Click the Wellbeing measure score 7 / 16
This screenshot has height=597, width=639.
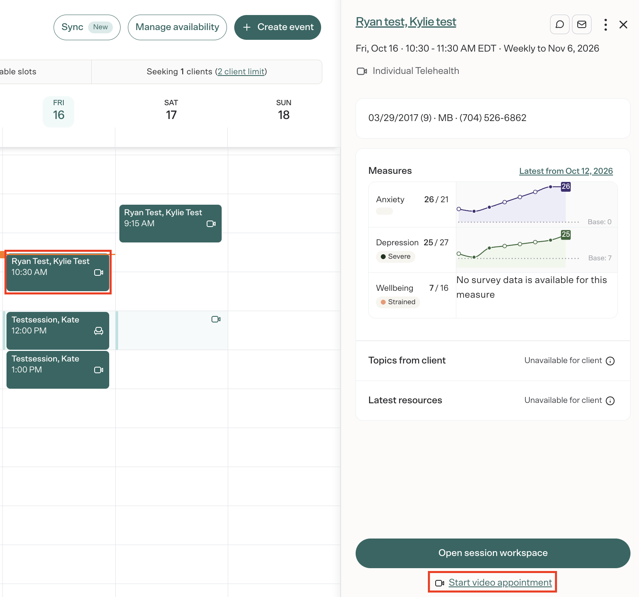tap(439, 288)
